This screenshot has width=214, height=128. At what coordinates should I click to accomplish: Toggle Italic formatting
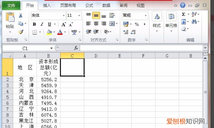[x=42, y=24]
